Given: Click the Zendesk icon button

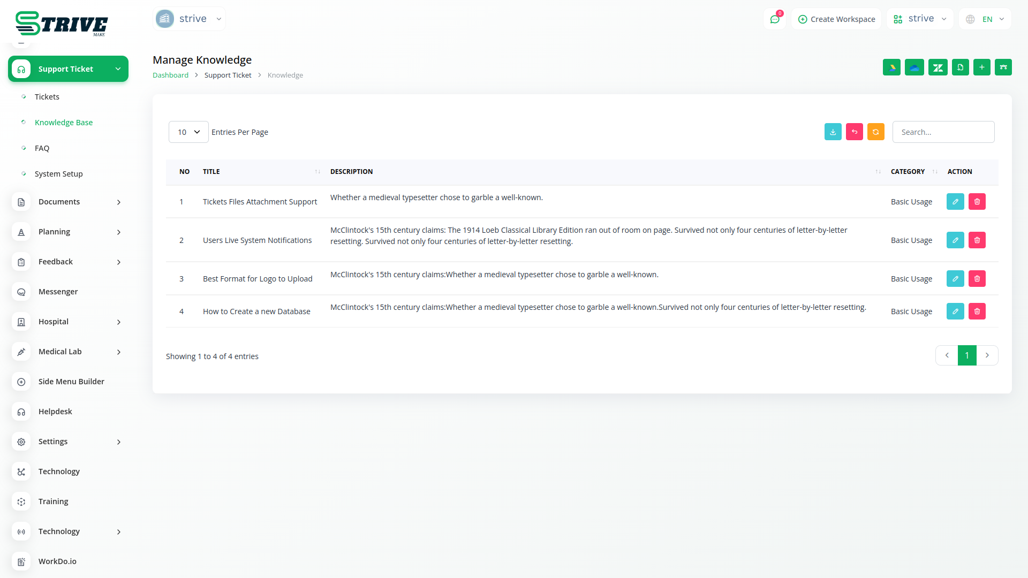Looking at the screenshot, I should 938,67.
